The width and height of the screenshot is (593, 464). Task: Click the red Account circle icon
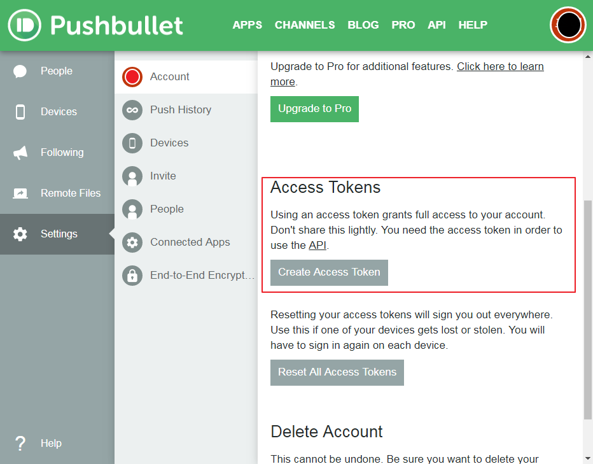coord(132,77)
